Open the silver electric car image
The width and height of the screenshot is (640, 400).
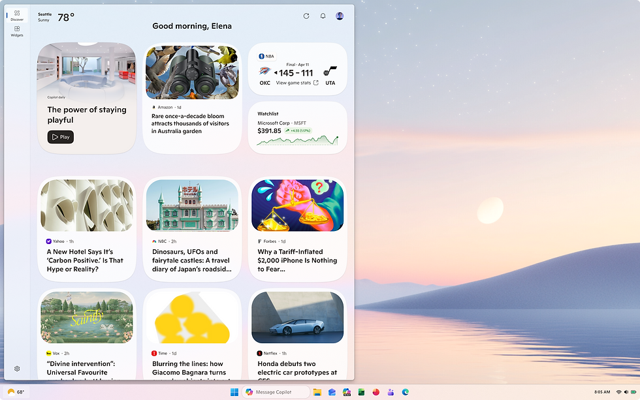tap(298, 317)
